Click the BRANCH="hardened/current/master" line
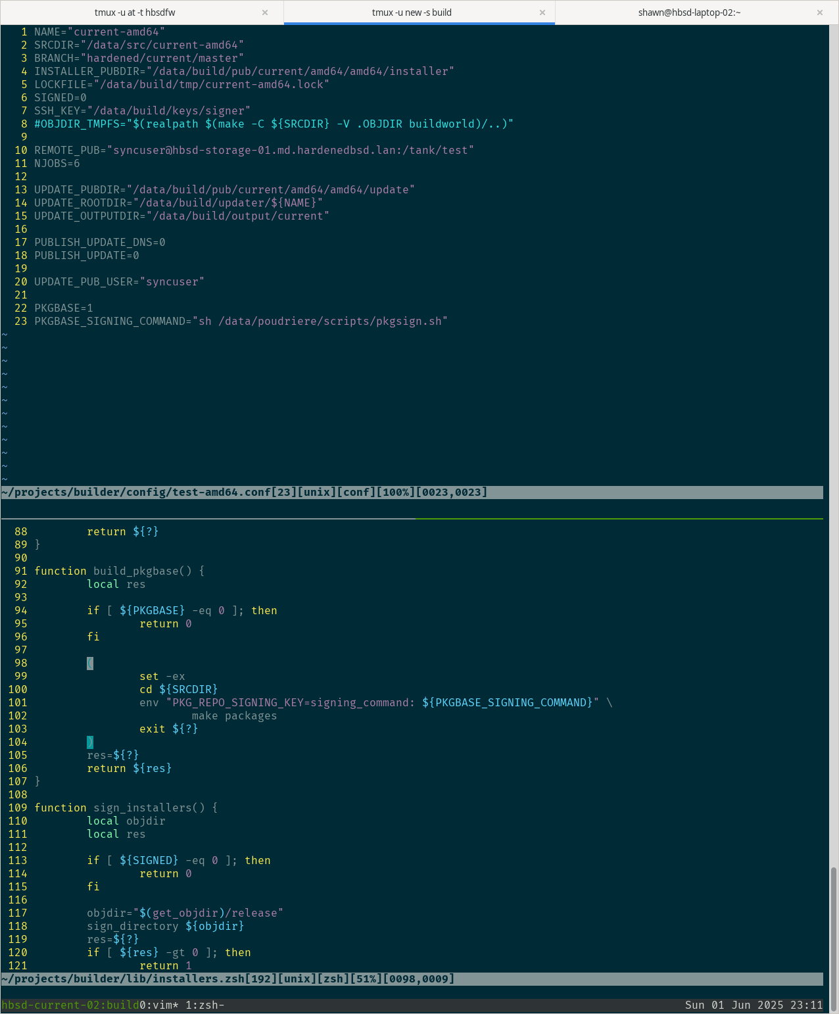This screenshot has width=839, height=1014. tap(139, 58)
